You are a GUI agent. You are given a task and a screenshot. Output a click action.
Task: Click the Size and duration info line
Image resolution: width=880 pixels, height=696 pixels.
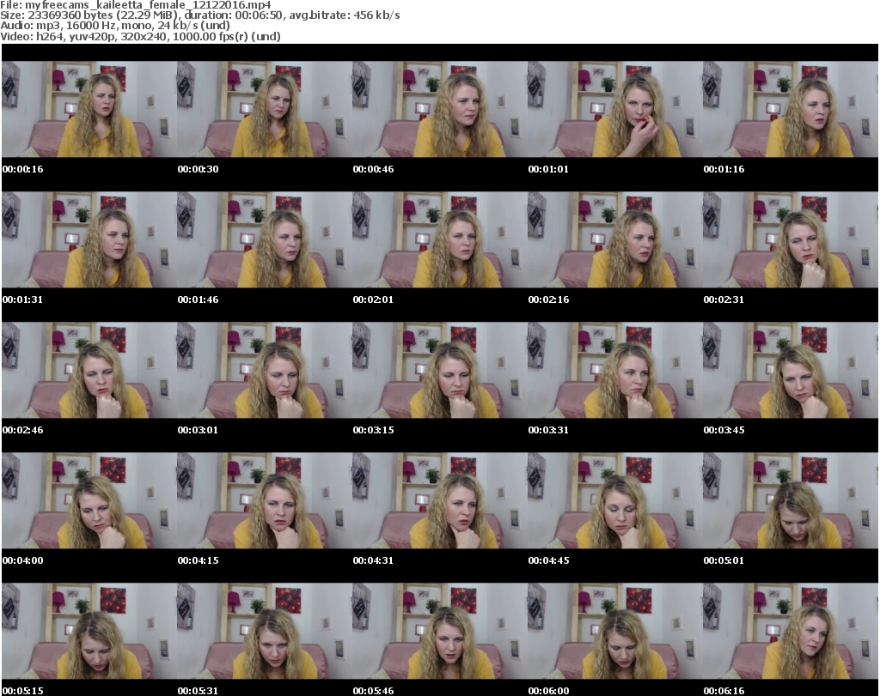[199, 15]
